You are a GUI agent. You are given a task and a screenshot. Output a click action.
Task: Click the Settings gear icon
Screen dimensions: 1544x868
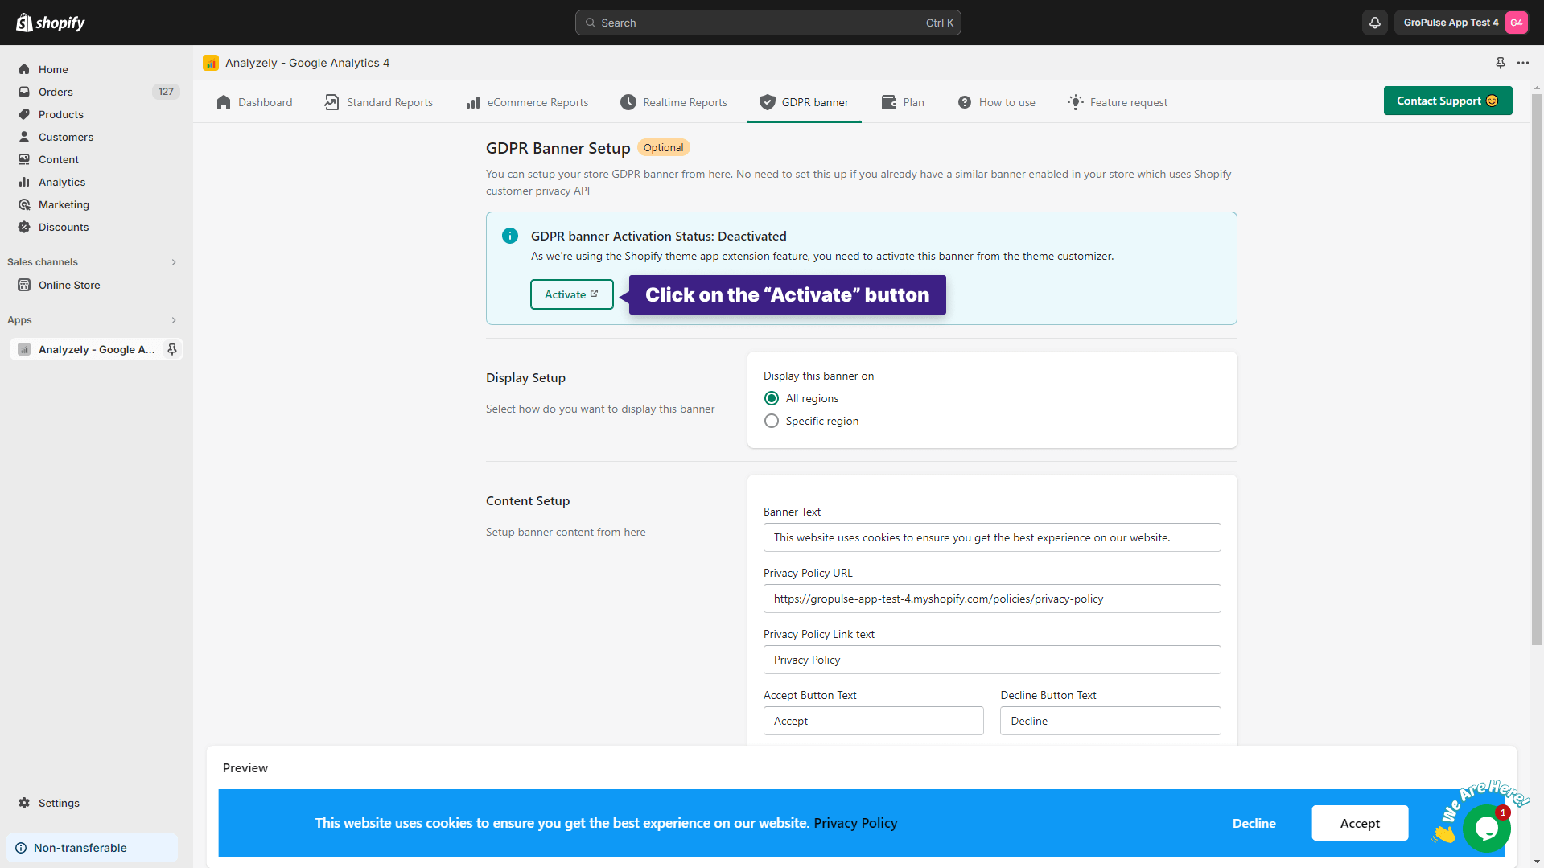24,803
